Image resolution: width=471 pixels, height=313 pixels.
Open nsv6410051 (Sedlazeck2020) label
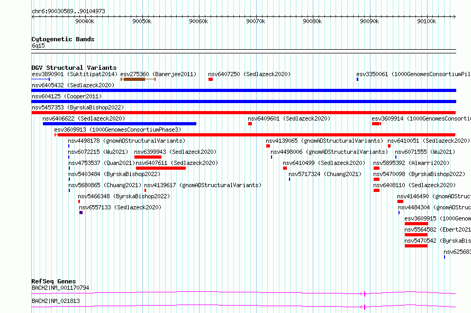click(429, 141)
